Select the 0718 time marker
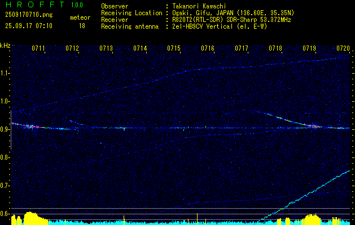Image resolution: width=355 pixels, height=225 pixels. click(x=275, y=49)
